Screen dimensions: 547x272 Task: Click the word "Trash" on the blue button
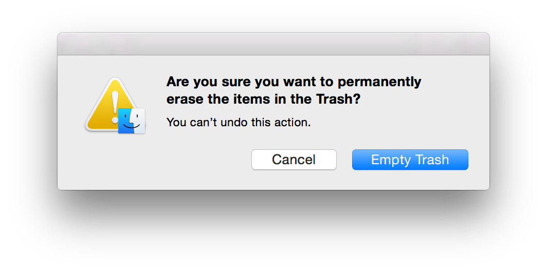tap(432, 160)
